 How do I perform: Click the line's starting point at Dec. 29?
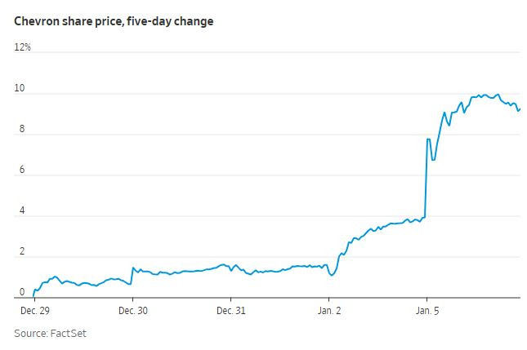click(x=33, y=296)
